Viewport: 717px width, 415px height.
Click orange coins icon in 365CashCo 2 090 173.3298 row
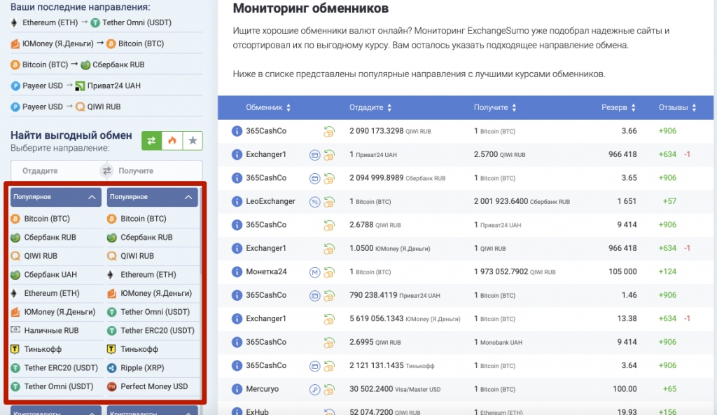tap(329, 132)
